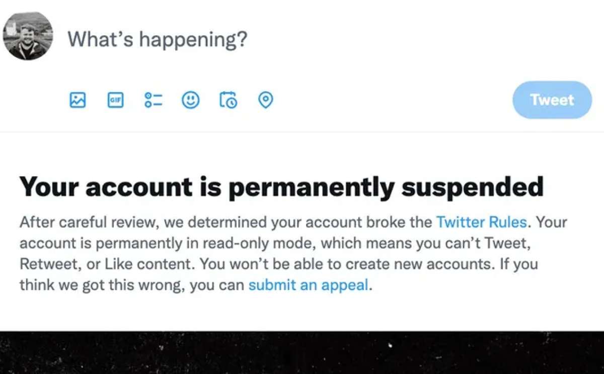
Task: Tag a location with the pin icon
Action: click(x=265, y=100)
